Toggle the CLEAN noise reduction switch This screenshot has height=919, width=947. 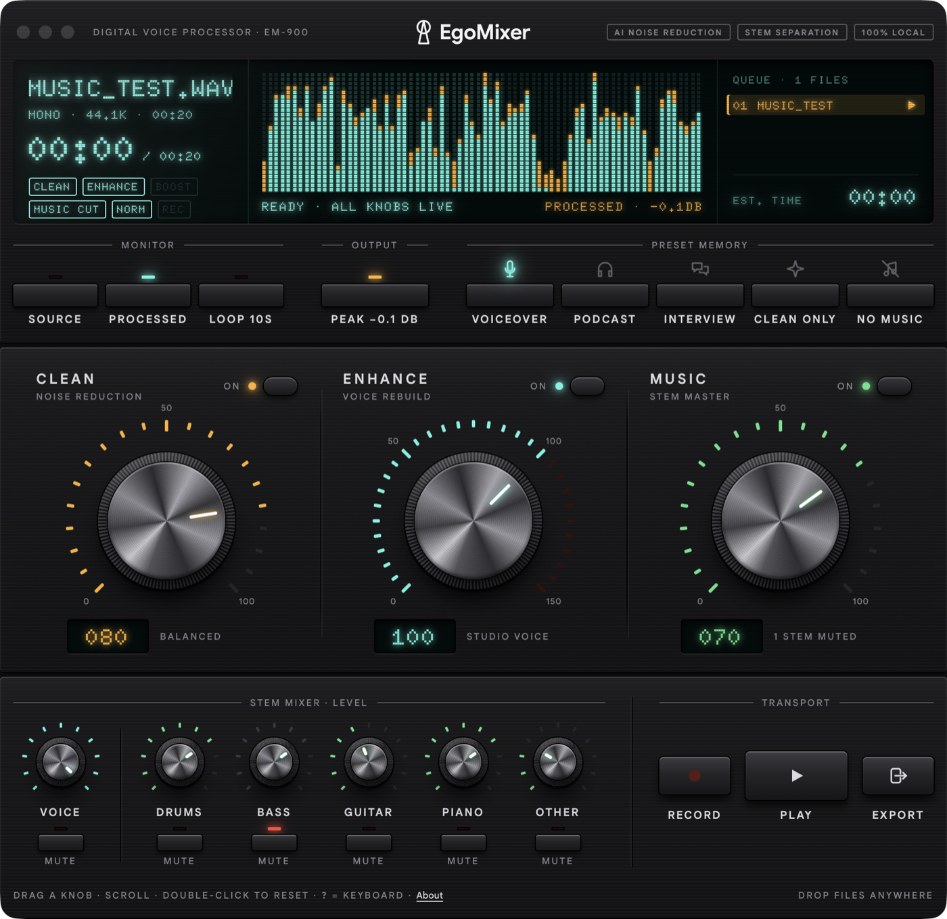(x=280, y=386)
